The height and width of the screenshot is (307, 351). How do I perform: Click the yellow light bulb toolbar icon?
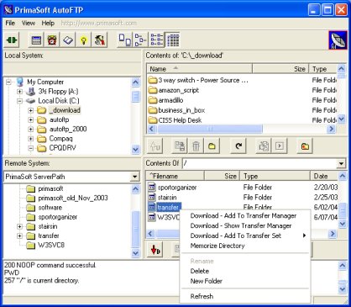(83, 40)
